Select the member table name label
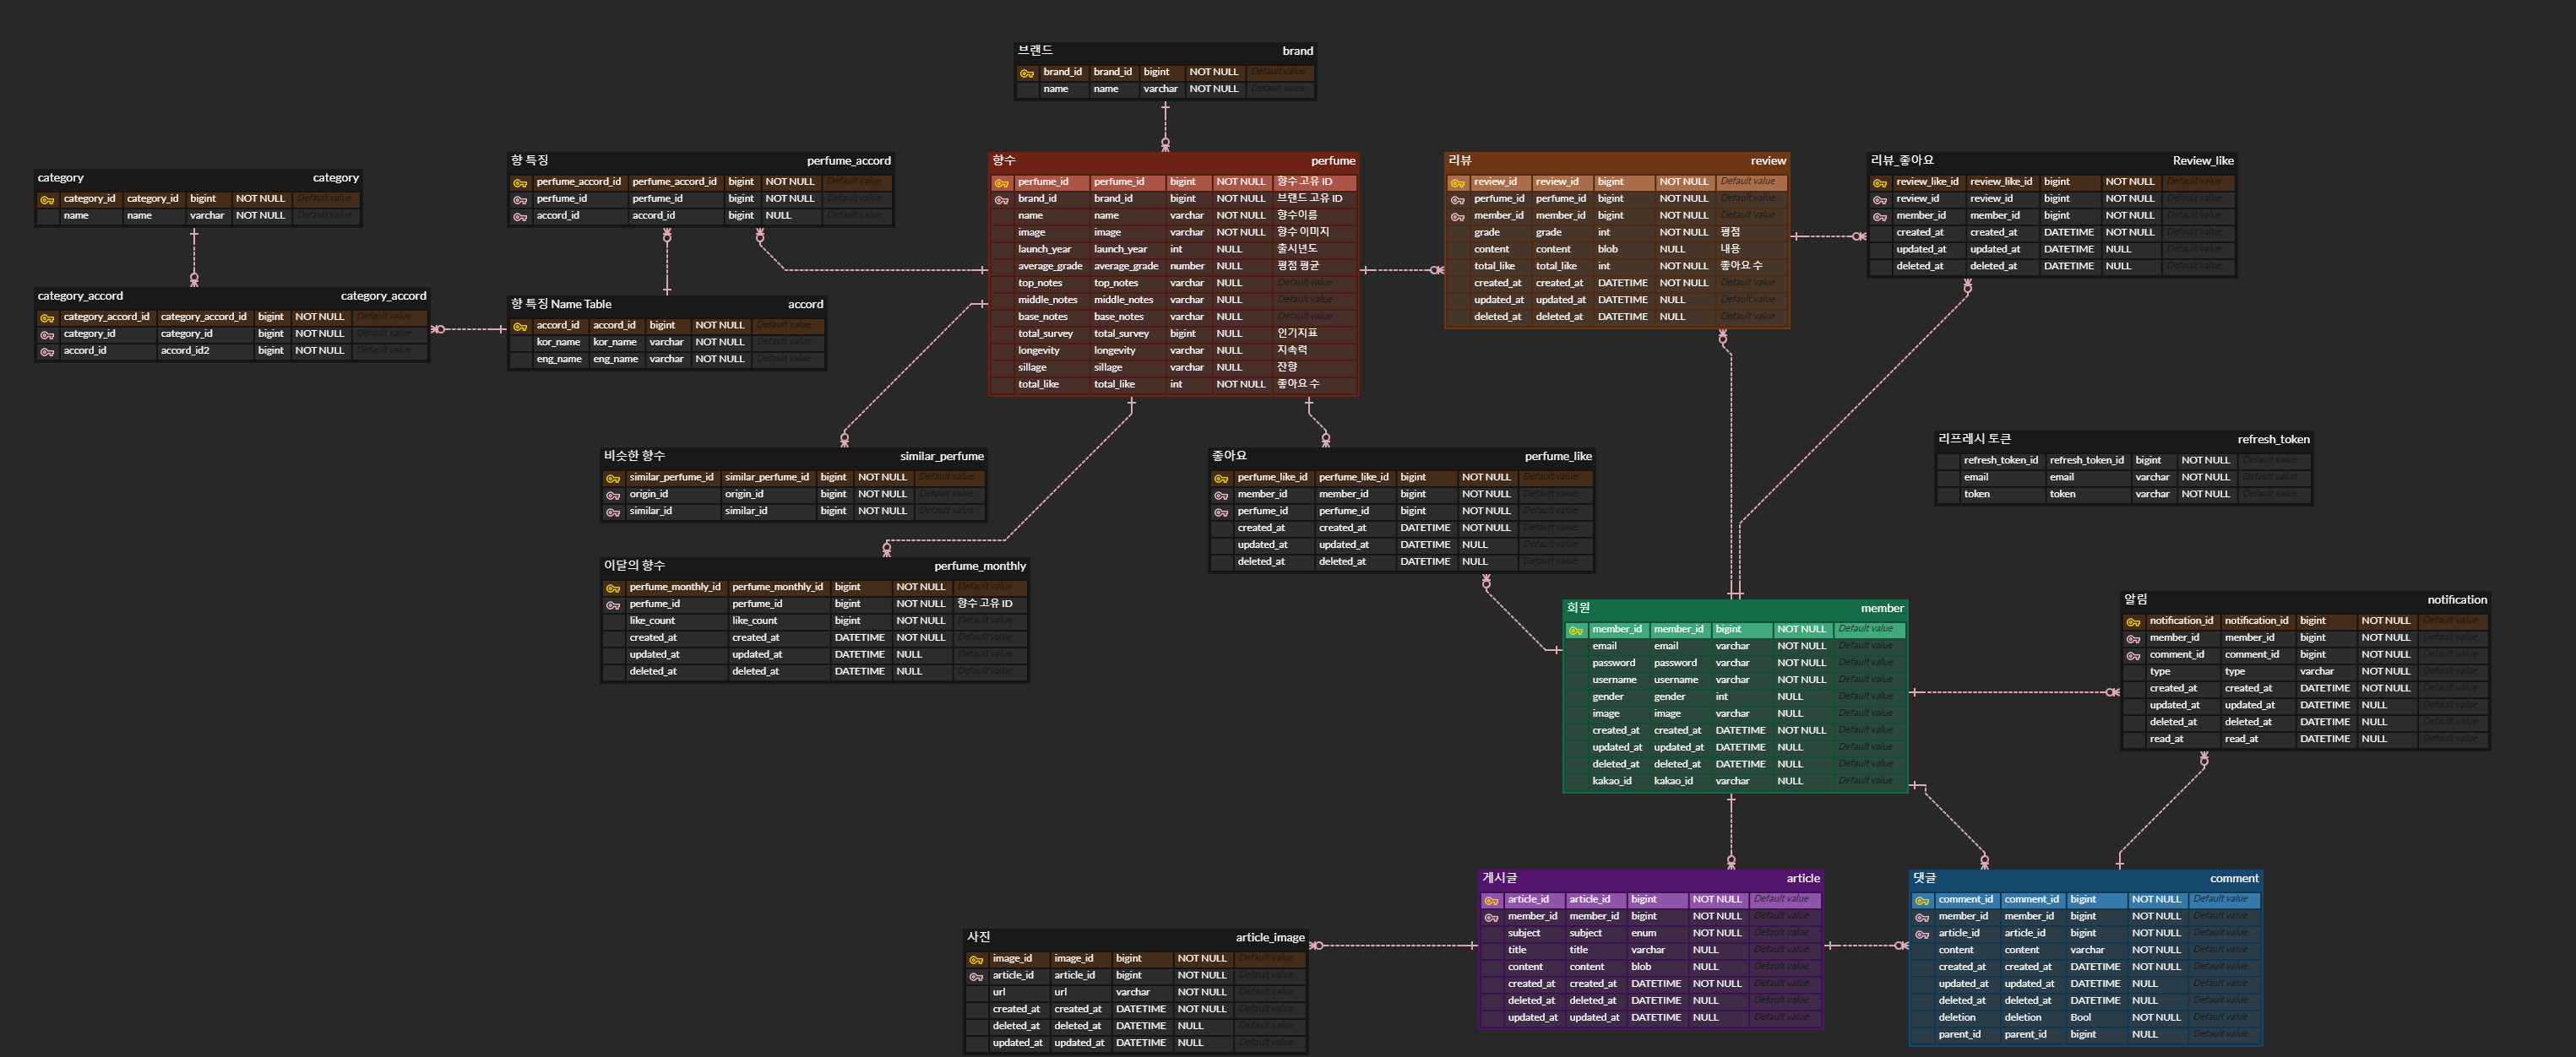This screenshot has height=1057, width=2576. [x=1881, y=608]
